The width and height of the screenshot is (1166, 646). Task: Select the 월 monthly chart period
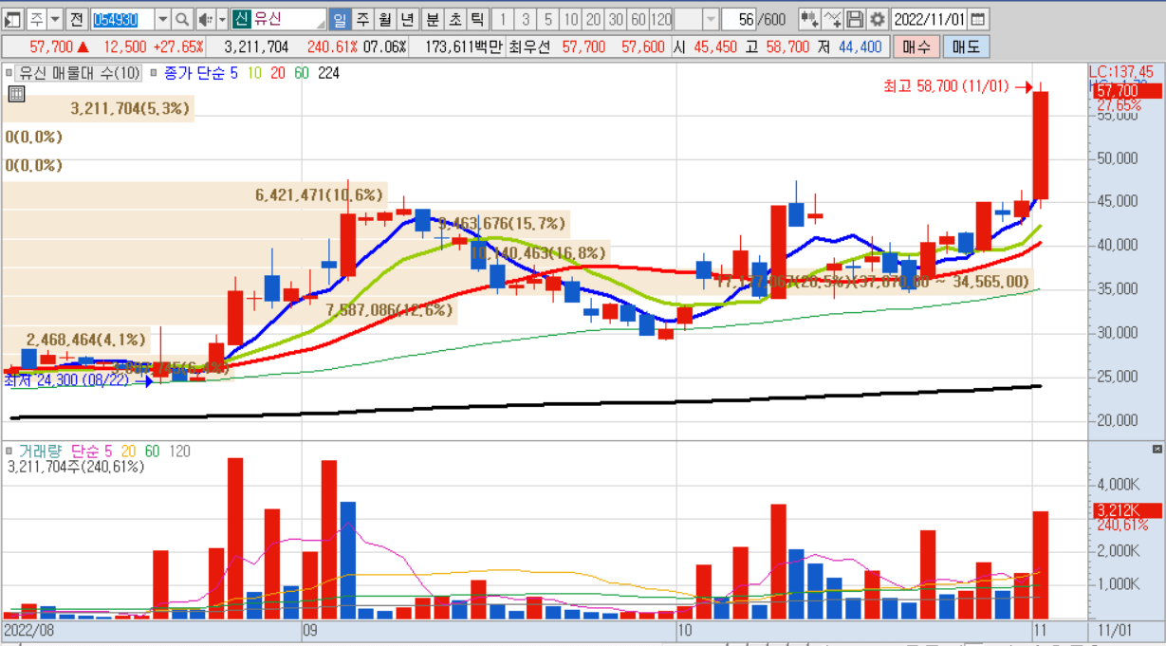point(384,19)
